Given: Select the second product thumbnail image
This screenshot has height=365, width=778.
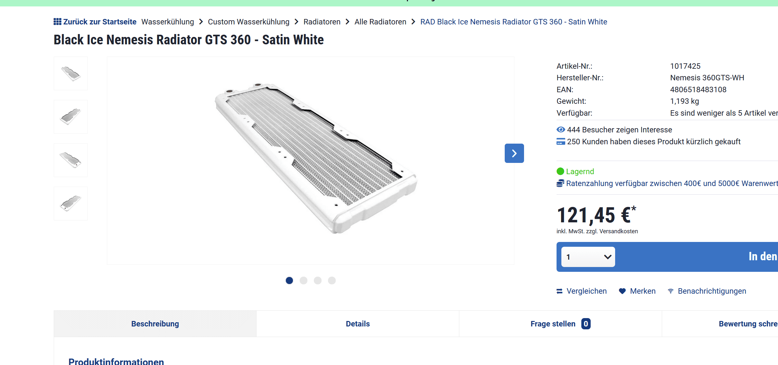Looking at the screenshot, I should (x=70, y=117).
